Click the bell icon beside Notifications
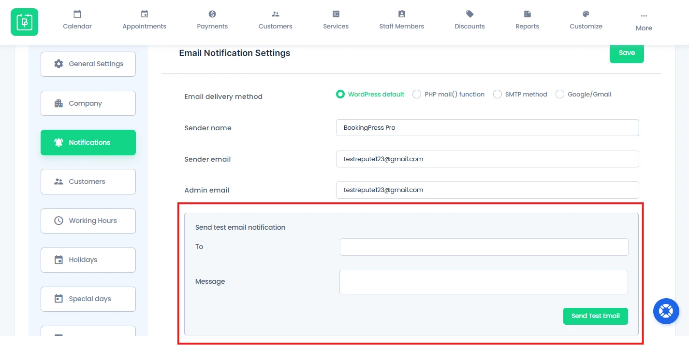 [59, 142]
